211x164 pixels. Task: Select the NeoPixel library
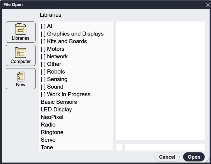pos(52,117)
